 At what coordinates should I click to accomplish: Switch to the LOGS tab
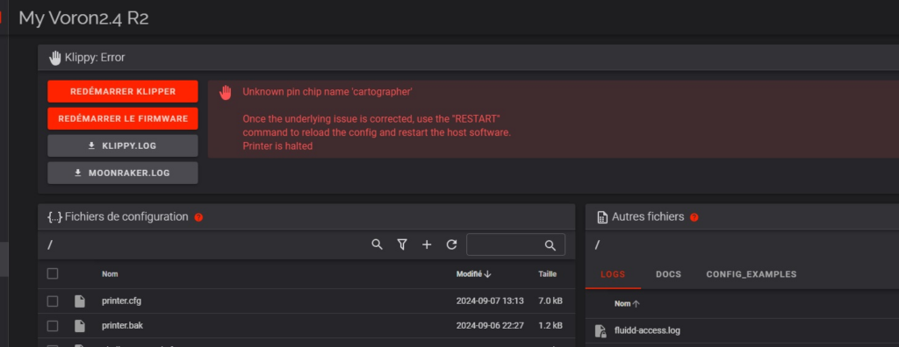(x=613, y=274)
